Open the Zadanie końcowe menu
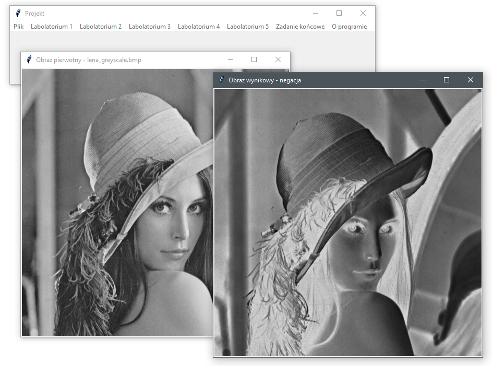The image size is (493, 366). click(300, 27)
